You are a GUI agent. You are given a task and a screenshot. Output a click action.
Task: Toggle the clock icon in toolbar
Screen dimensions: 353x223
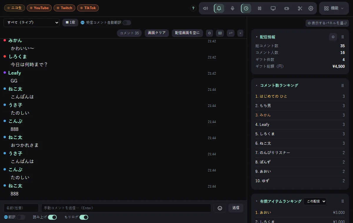click(x=246, y=8)
